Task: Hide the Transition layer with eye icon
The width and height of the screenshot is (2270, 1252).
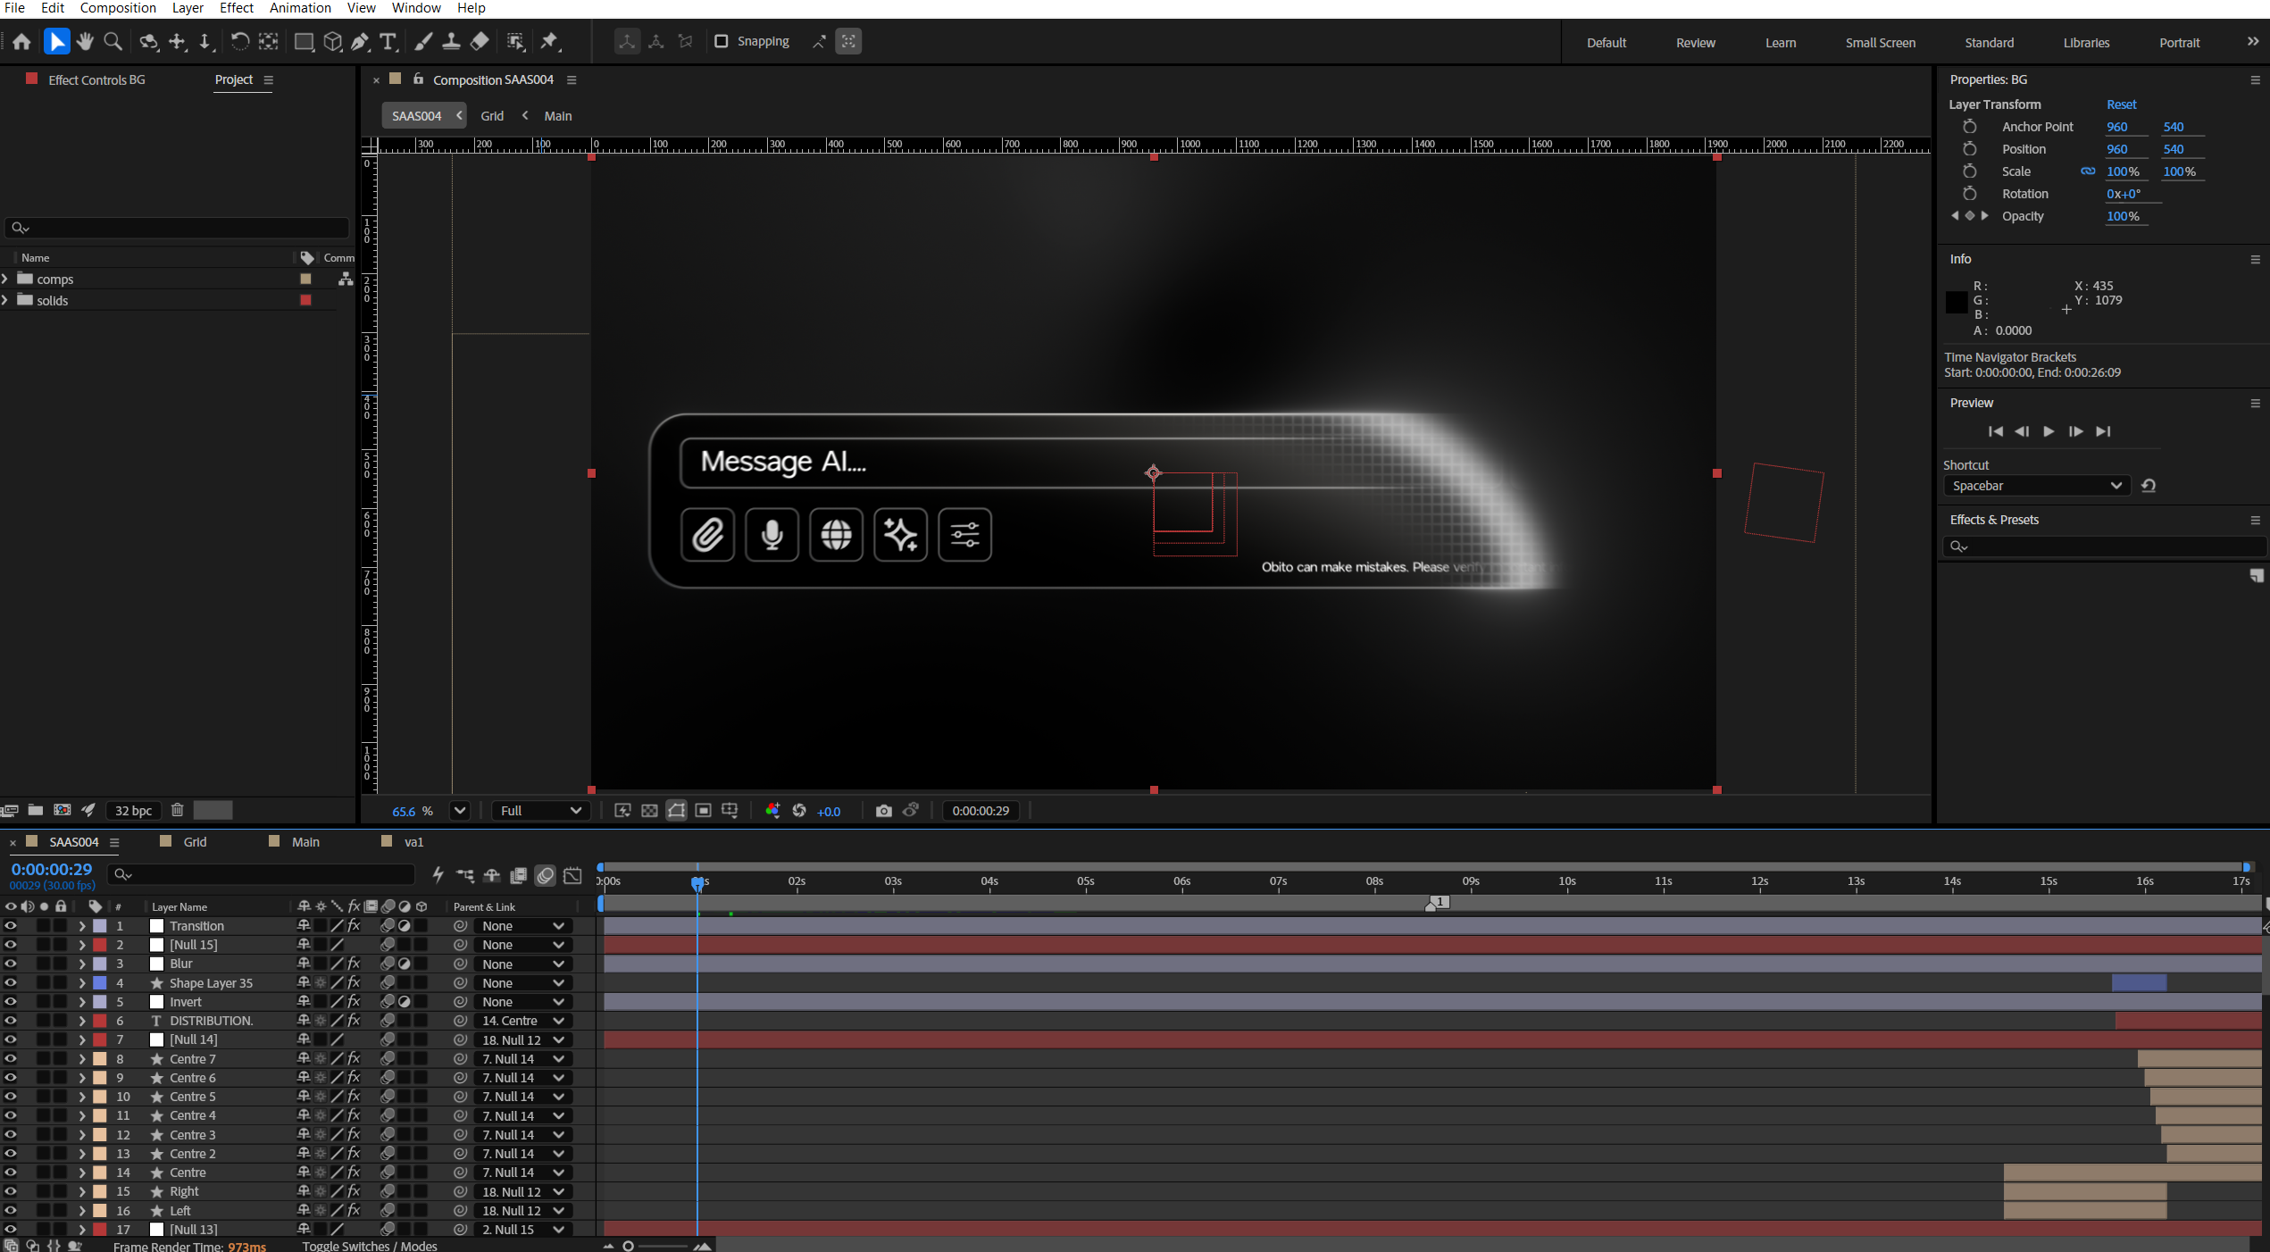Action: 11,926
